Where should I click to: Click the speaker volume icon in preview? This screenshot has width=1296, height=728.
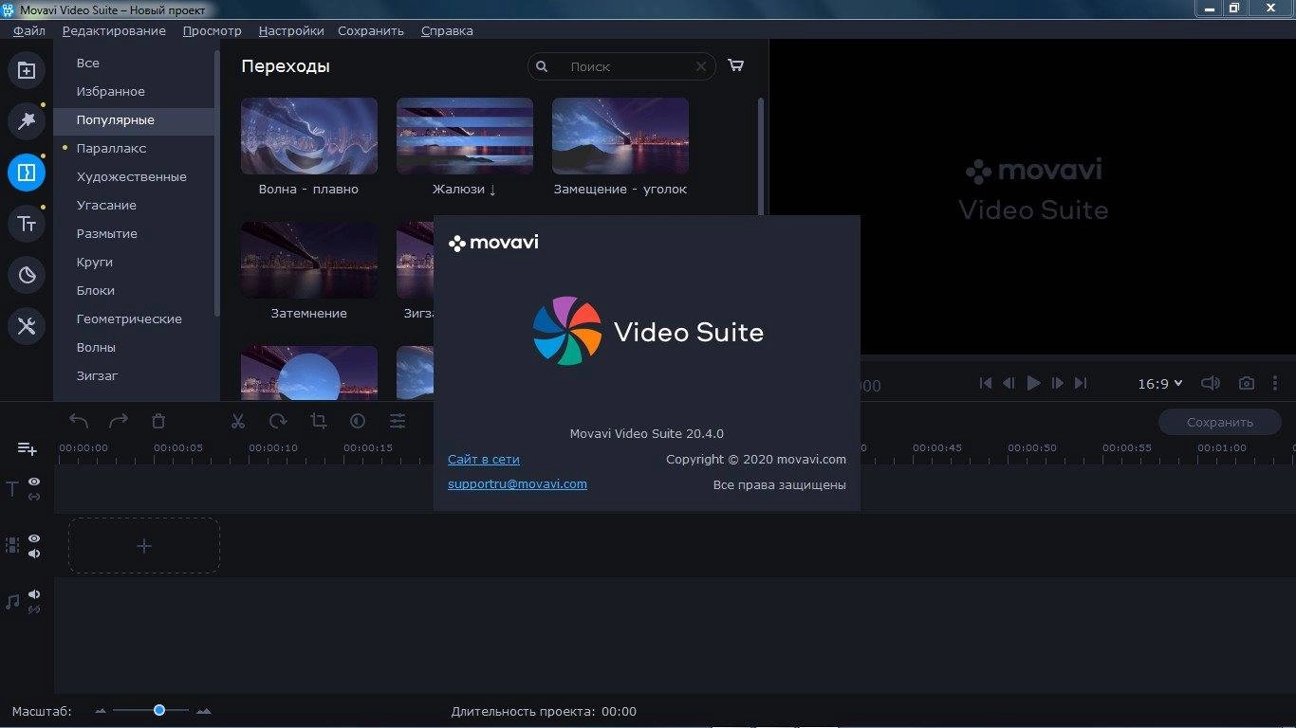pos(1210,383)
